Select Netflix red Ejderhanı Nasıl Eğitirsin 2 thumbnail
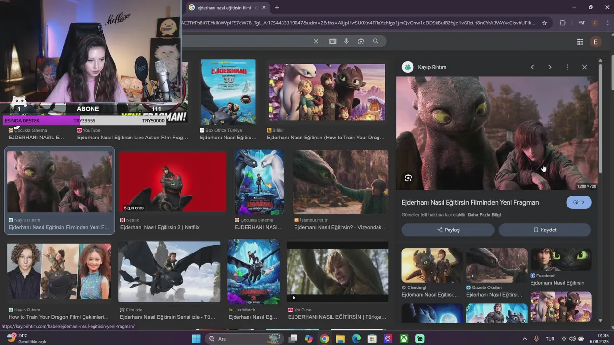 (x=173, y=182)
